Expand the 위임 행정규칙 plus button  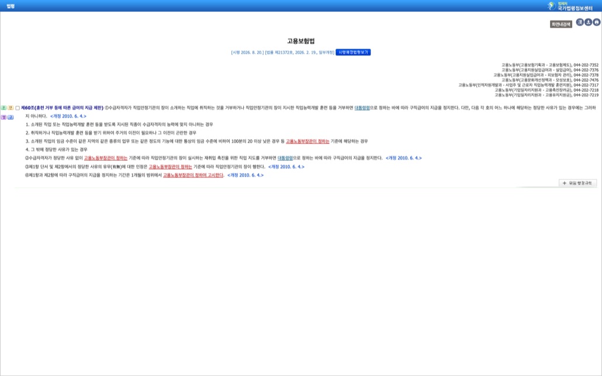coord(577,183)
